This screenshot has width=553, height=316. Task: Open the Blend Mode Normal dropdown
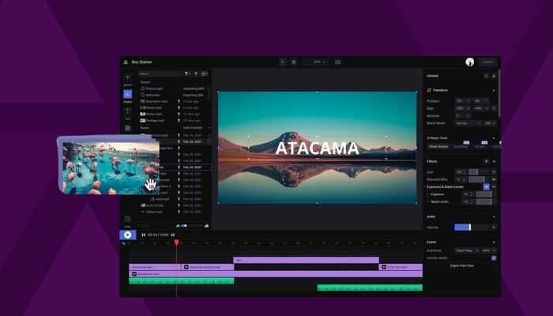468,123
